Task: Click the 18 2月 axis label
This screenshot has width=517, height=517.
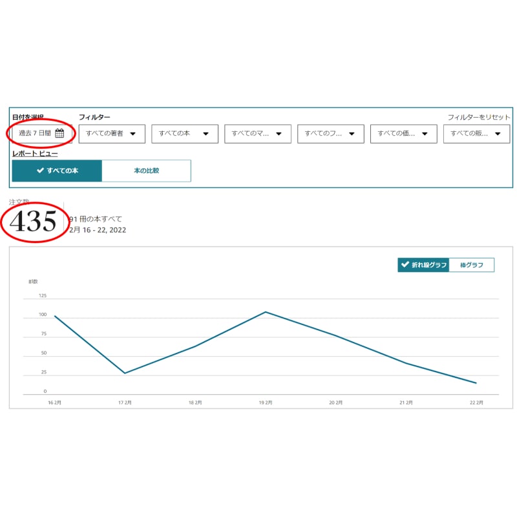Action: [x=195, y=403]
